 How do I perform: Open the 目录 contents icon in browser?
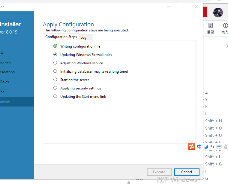(x=211, y=28)
